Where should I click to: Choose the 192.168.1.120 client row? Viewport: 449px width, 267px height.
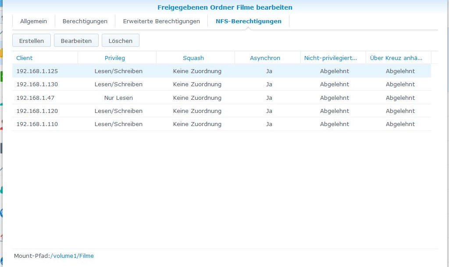(x=37, y=111)
